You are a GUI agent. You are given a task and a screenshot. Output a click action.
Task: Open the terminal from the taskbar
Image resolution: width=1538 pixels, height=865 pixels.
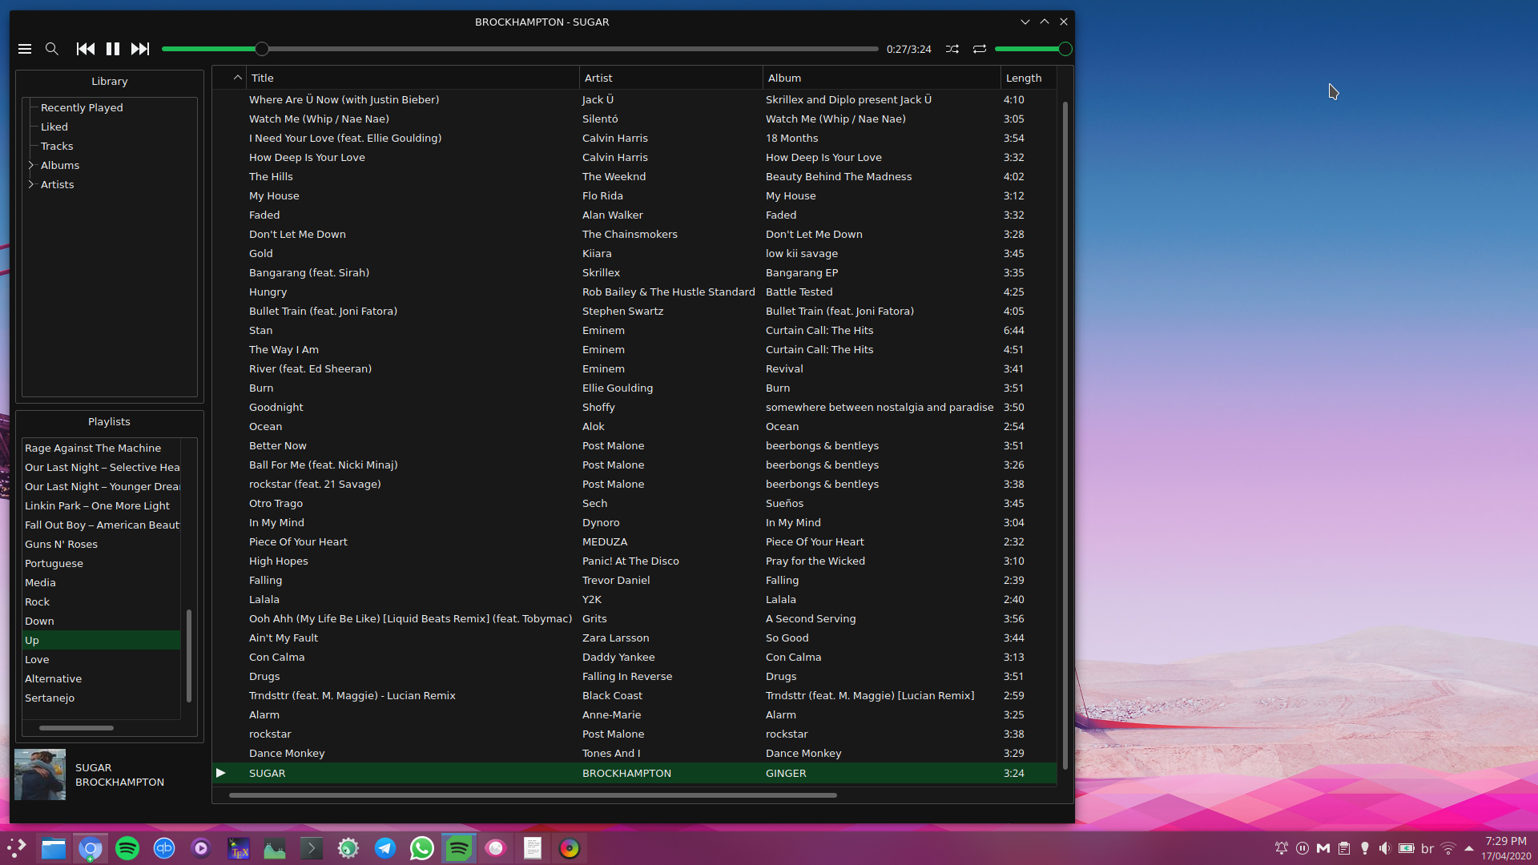312,848
